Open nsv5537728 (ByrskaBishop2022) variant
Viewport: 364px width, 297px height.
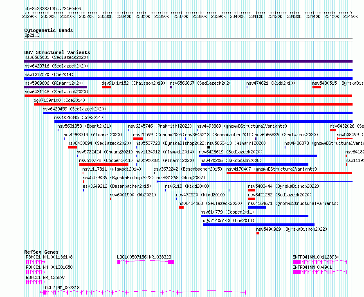[x=171, y=143]
